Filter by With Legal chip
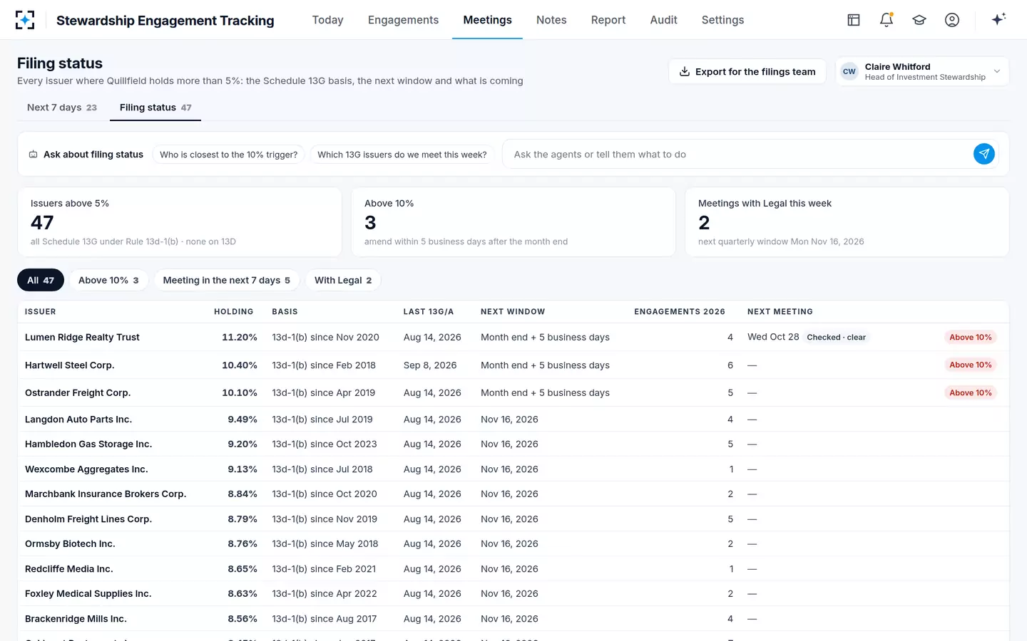 [343, 280]
